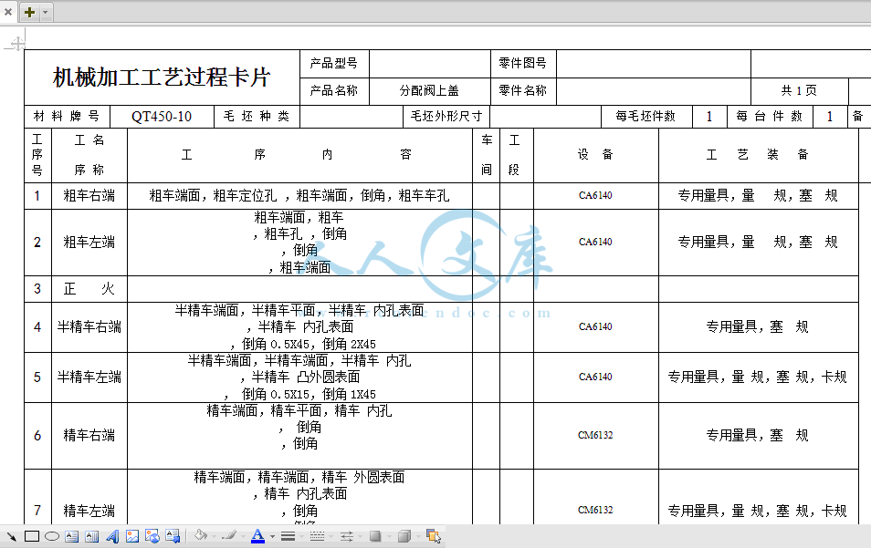Apply the fill color bucket
Viewport: 871px width, 548px height.
tap(200, 536)
